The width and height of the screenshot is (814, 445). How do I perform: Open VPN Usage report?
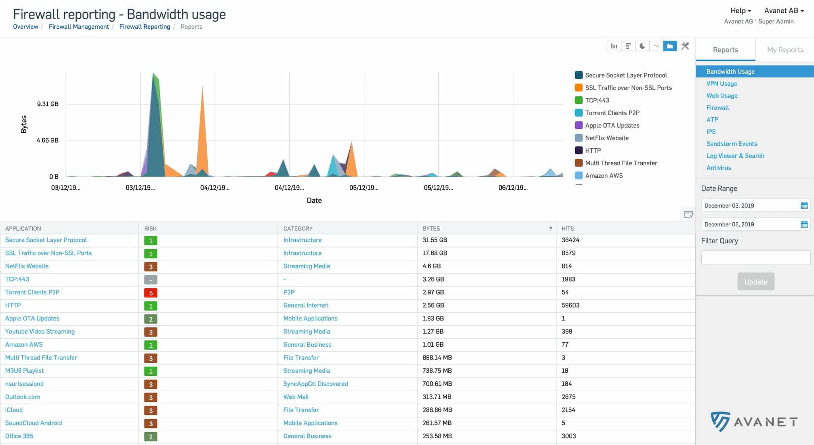coord(721,84)
